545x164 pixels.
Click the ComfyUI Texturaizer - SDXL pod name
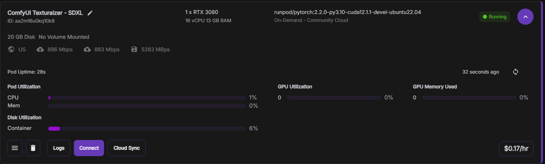click(x=45, y=13)
